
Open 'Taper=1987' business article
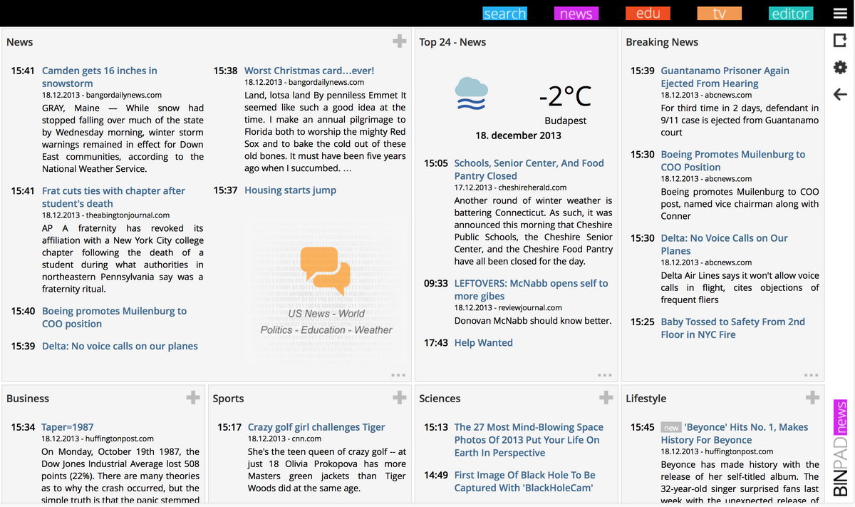[68, 427]
